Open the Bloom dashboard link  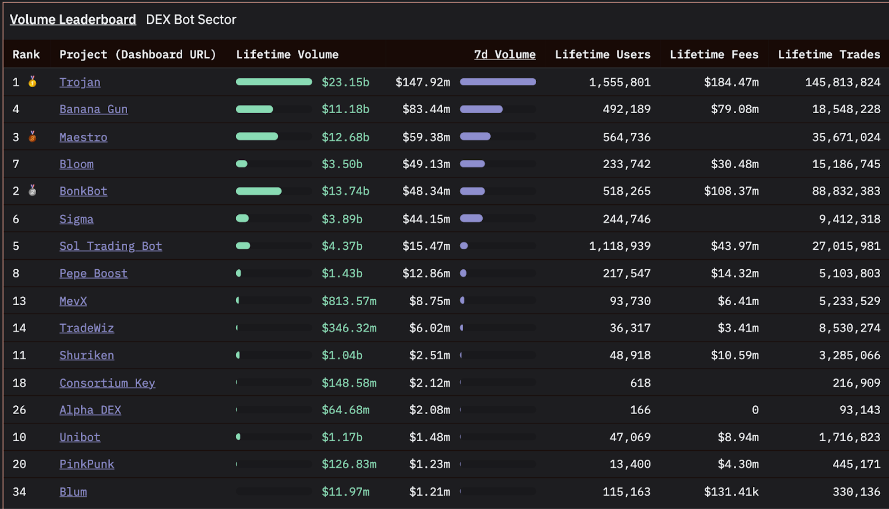tap(77, 164)
